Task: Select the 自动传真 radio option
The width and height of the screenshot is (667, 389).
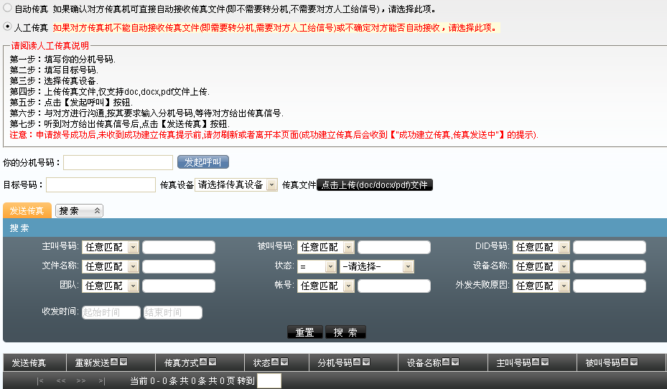Action: click(7, 9)
